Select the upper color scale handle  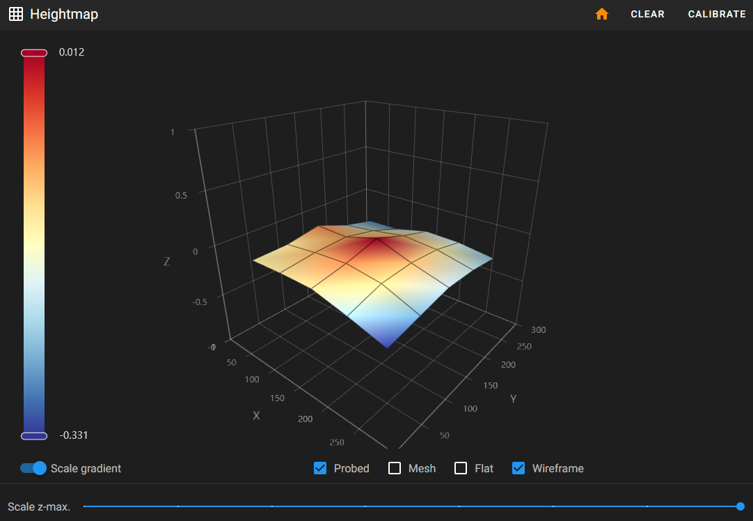coord(34,53)
